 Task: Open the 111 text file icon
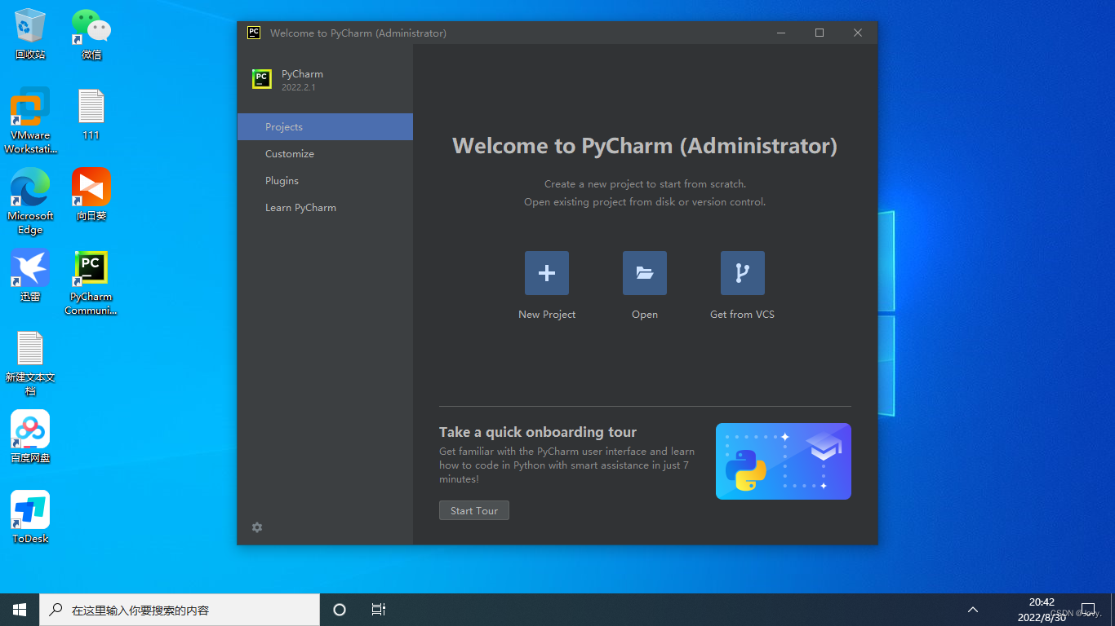pos(91,115)
